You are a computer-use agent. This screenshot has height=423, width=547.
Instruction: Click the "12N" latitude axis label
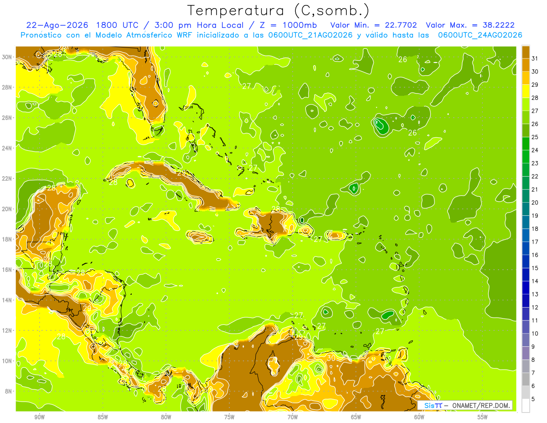click(7, 330)
